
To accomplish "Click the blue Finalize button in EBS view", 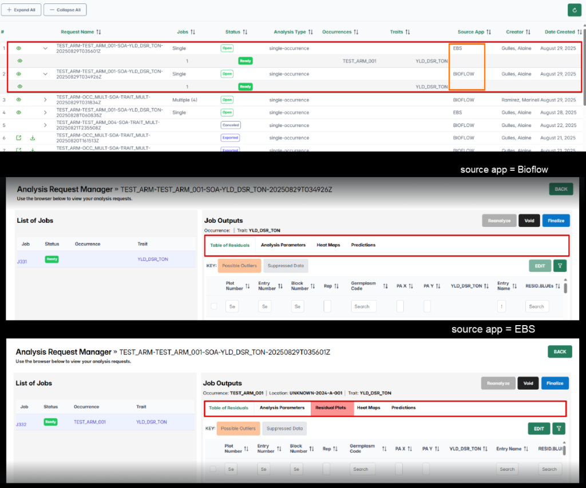I will click(555, 383).
